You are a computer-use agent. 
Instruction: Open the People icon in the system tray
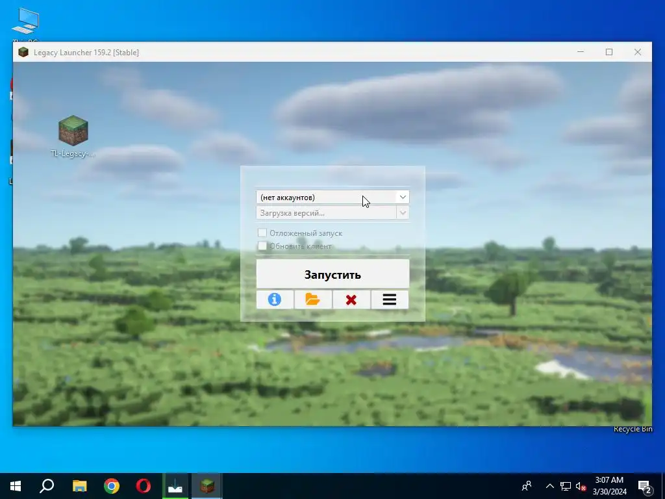point(527,486)
